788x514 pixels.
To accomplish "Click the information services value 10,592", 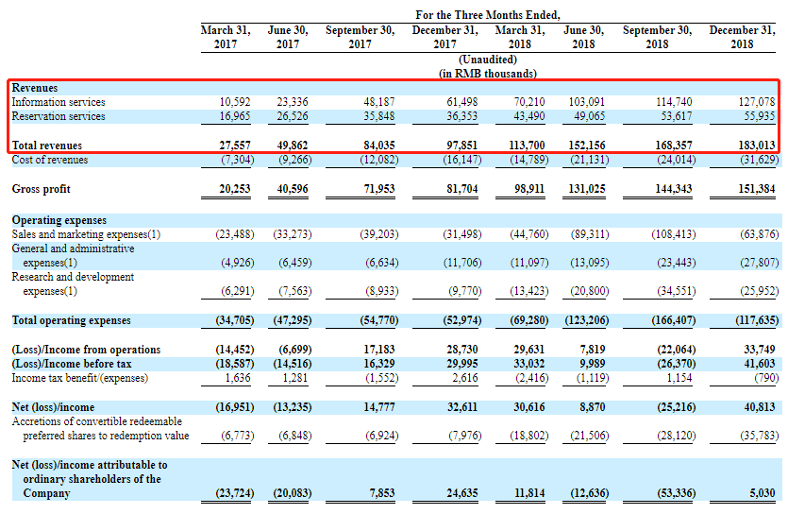I will [234, 102].
